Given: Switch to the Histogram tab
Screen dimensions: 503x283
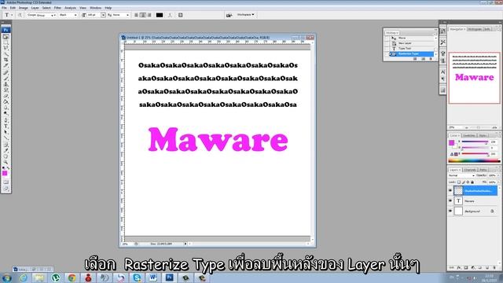Looking at the screenshot, I should pos(475,29).
